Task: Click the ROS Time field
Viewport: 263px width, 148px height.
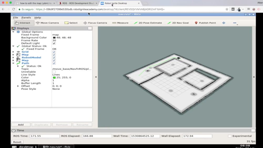Action: click(x=45, y=136)
